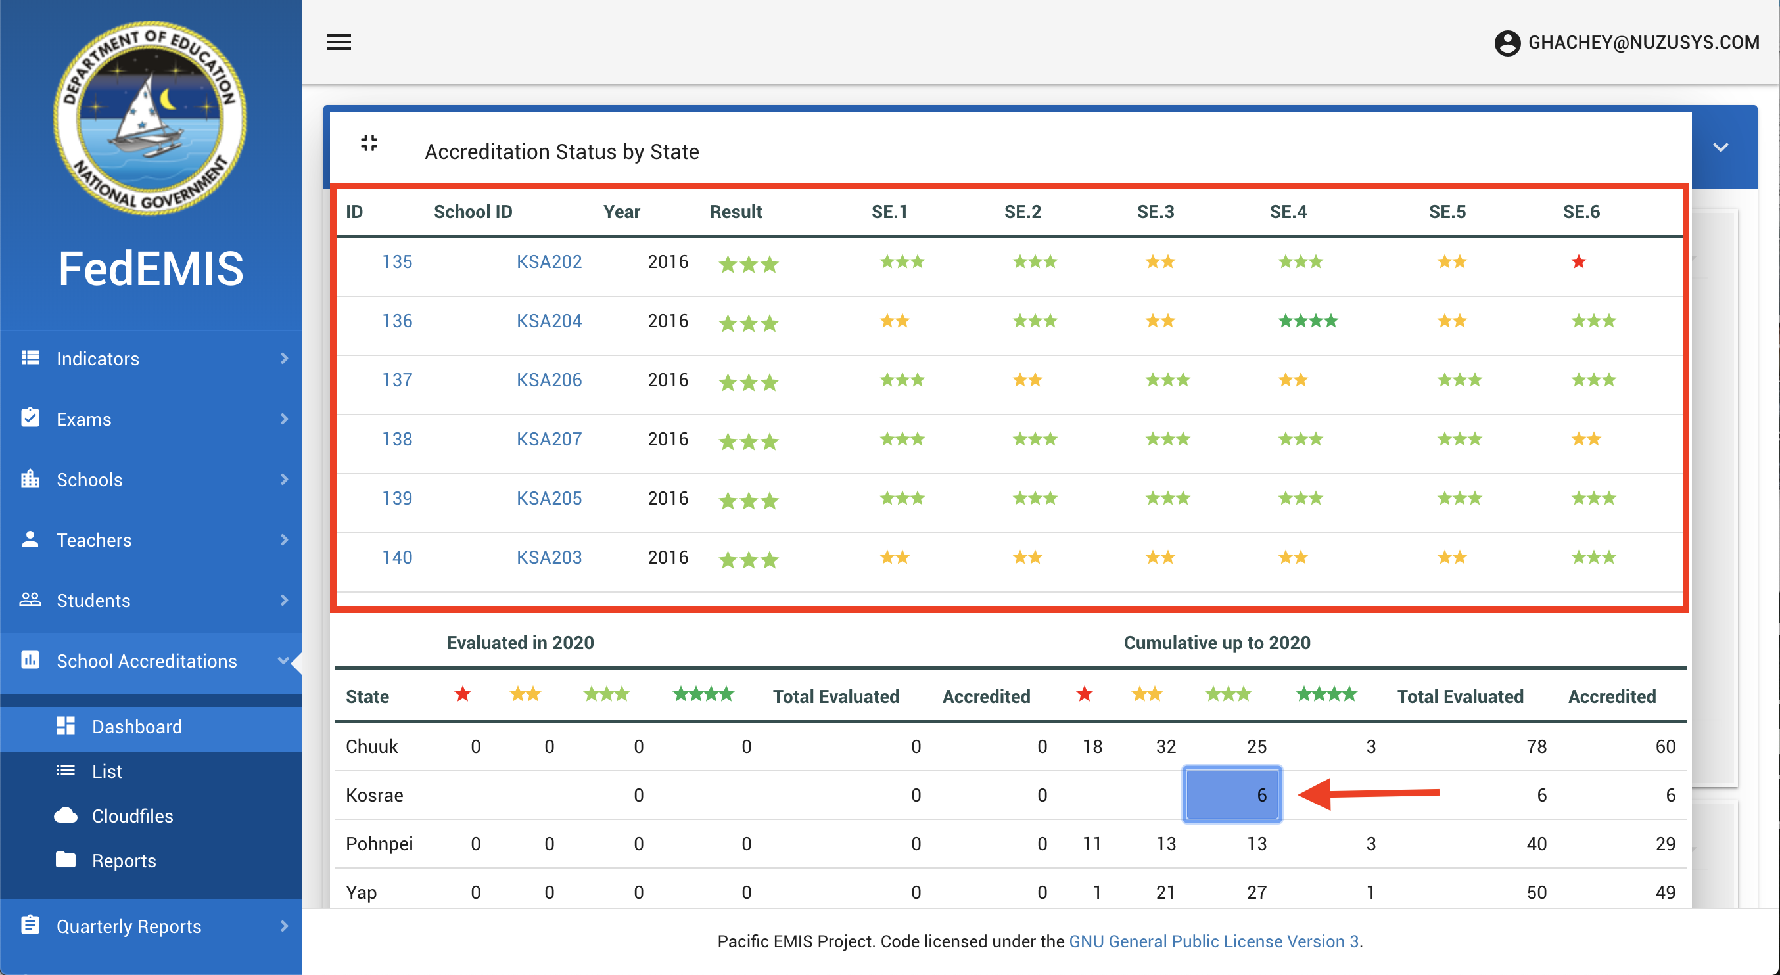Open the Dashboard menu item
Viewport: 1780px width, 975px height.
(137, 727)
